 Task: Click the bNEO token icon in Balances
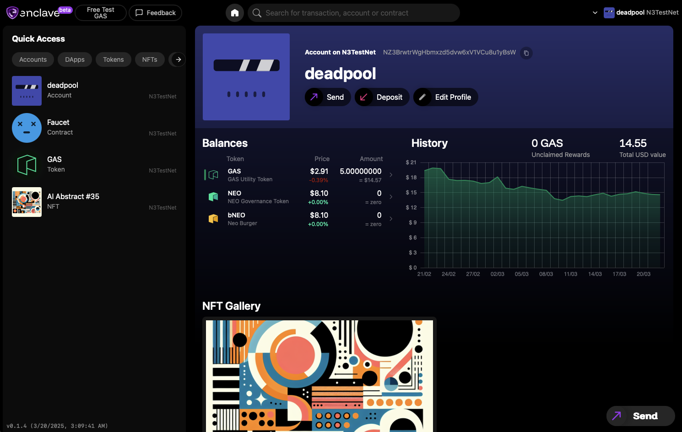click(213, 219)
